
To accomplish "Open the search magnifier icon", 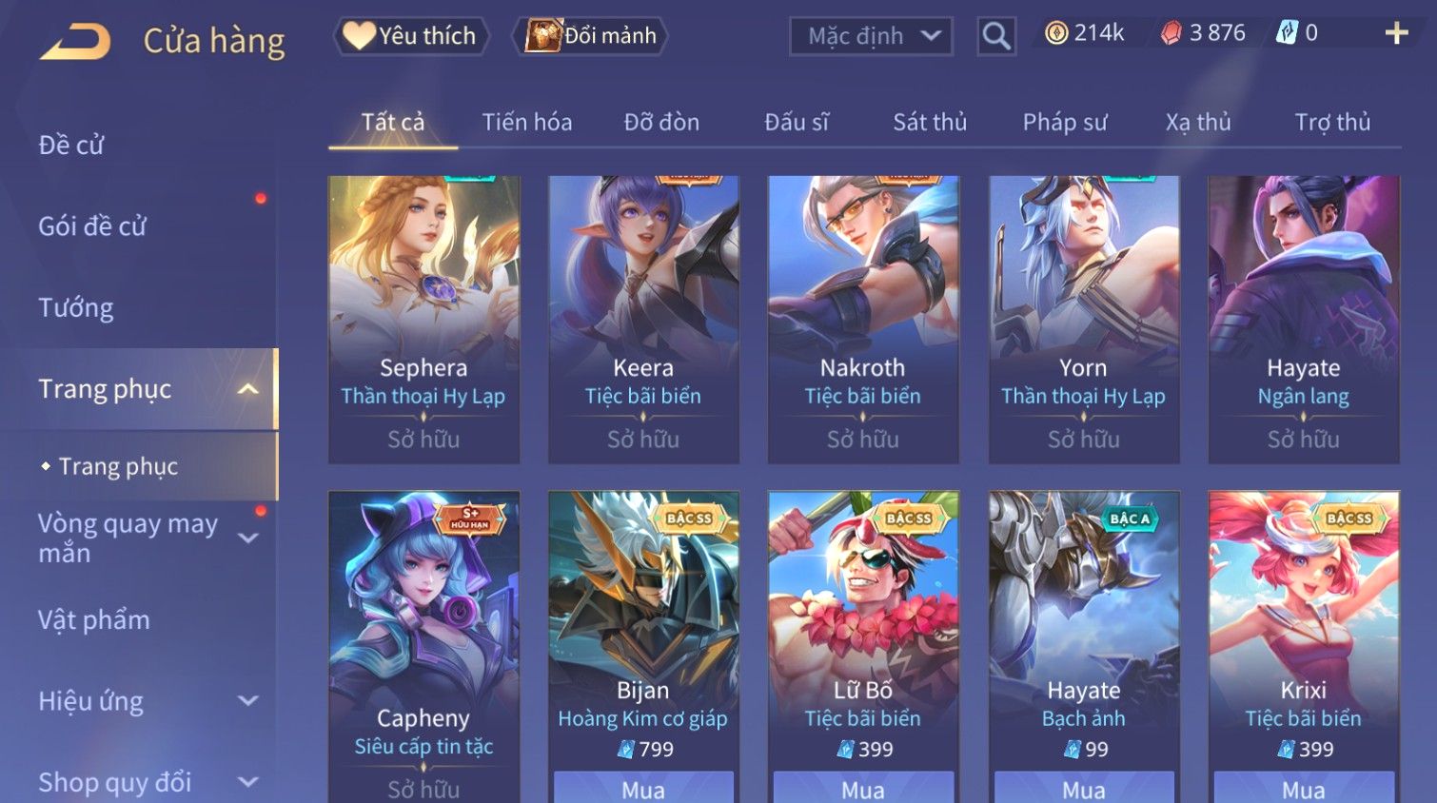I will (x=996, y=36).
